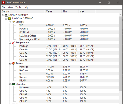Click the Max column header
This screenshot has width=123, height=104.
87,11
